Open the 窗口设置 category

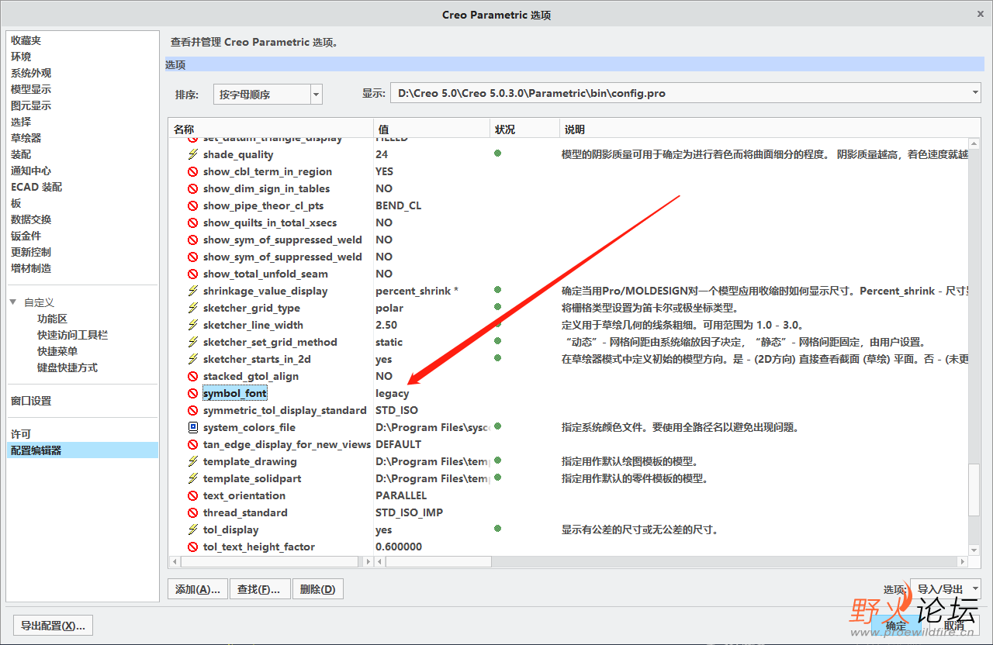pos(31,401)
